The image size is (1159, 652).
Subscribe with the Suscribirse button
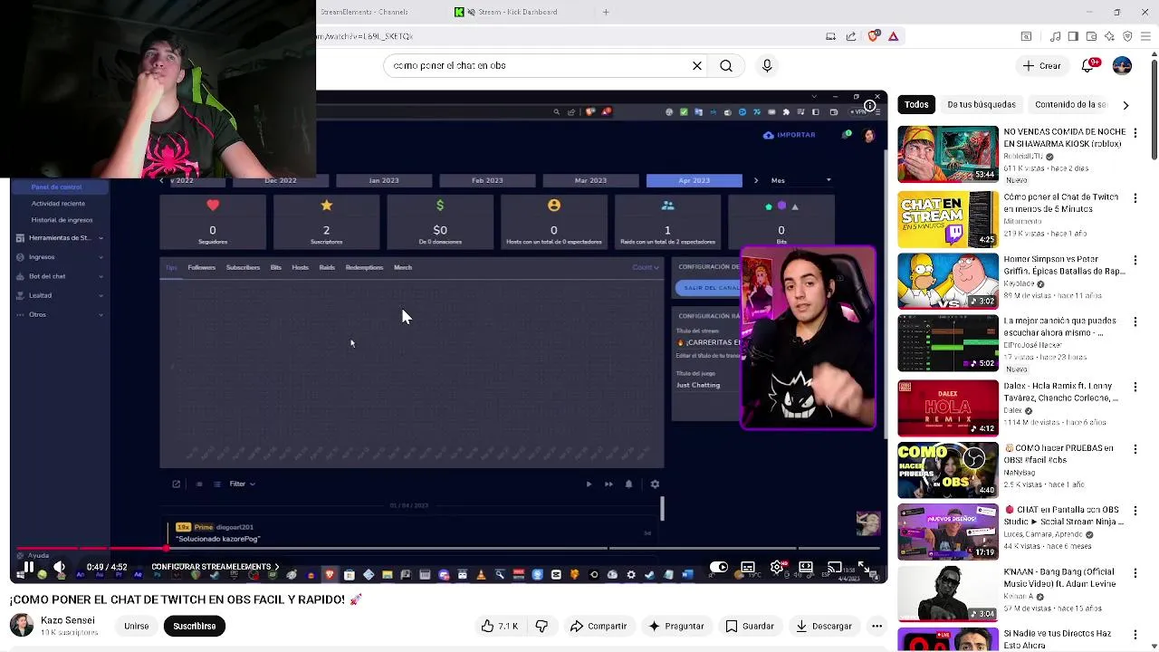[194, 626]
